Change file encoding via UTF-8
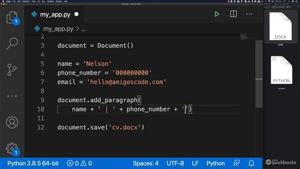300x169 pixels. tap(175, 163)
